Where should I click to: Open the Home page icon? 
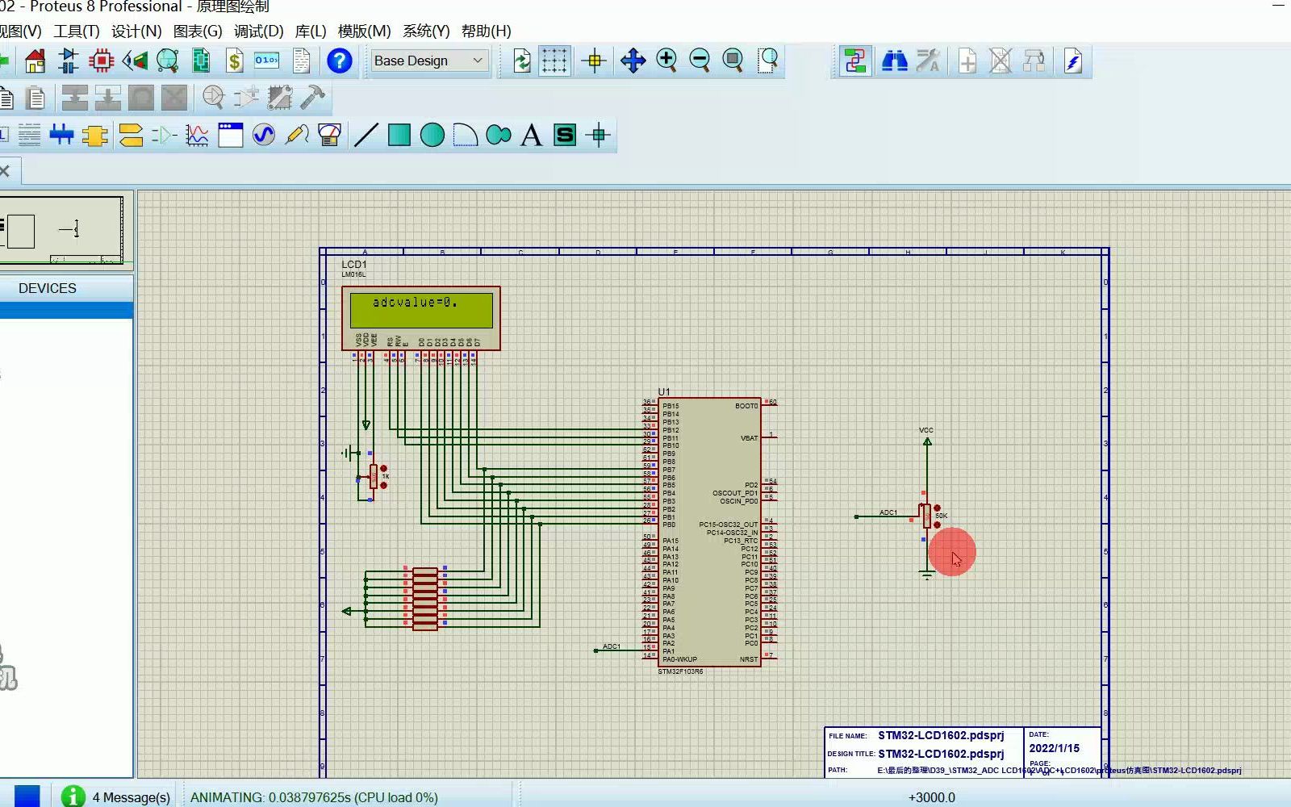coord(36,61)
